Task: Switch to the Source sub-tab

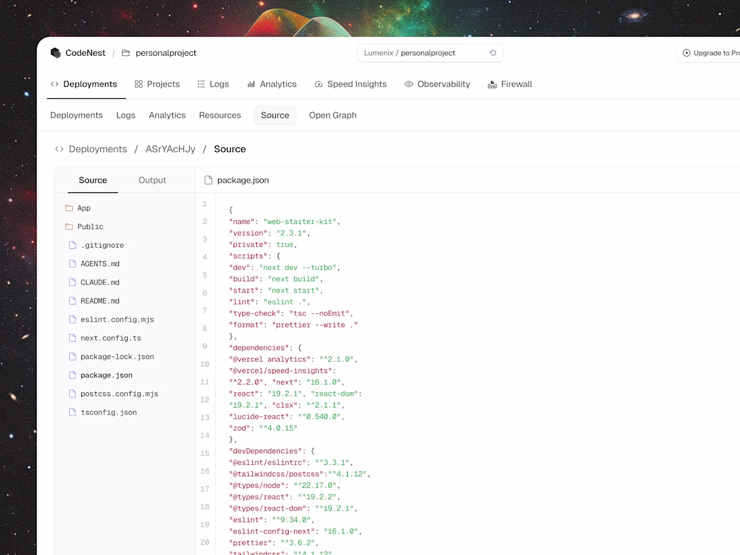Action: tap(275, 115)
